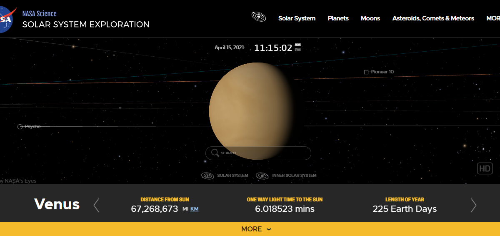The height and width of the screenshot is (236, 500).
Task: Click the by NASA's Eyes credit
Action: (x=18, y=181)
